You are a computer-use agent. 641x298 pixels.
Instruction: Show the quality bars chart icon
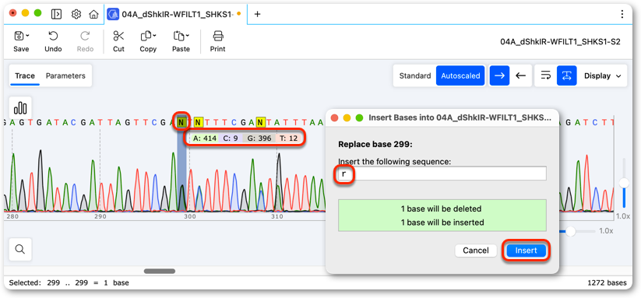tap(20, 108)
